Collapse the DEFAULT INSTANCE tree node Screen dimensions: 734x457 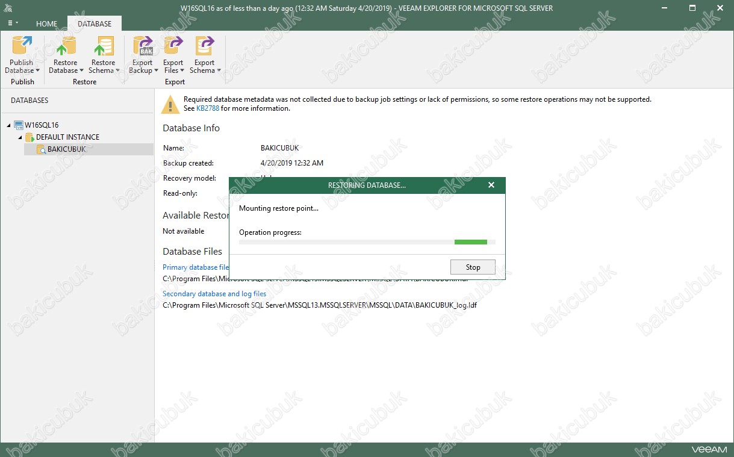coord(19,137)
